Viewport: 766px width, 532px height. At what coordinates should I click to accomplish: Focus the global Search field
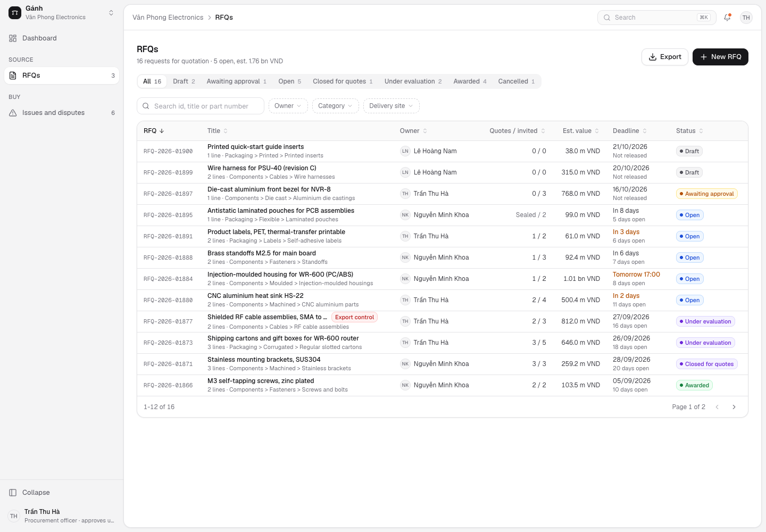(x=657, y=18)
